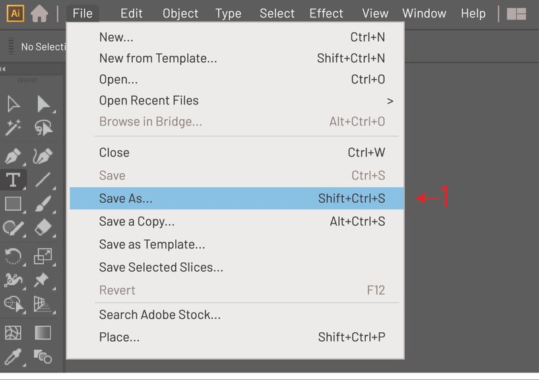Open the workspace layout switcher
The height and width of the screenshot is (380, 539).
516,13
